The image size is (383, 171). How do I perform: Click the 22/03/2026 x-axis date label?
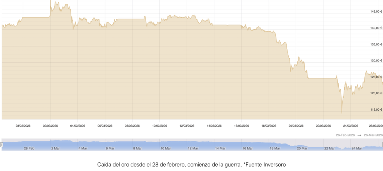click(323, 126)
